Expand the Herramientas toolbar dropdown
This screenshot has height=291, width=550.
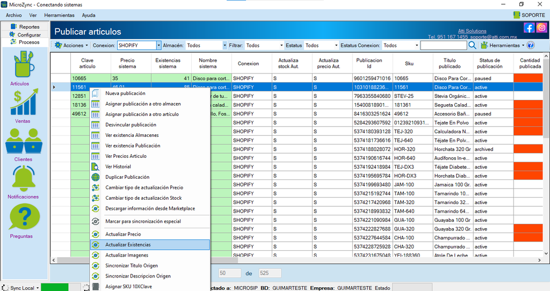pyautogui.click(x=523, y=46)
